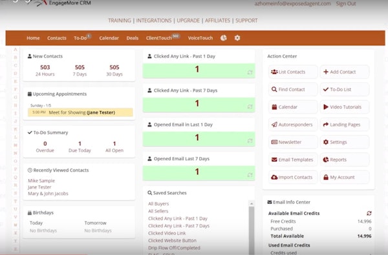Open Import Contacts action

point(293,177)
